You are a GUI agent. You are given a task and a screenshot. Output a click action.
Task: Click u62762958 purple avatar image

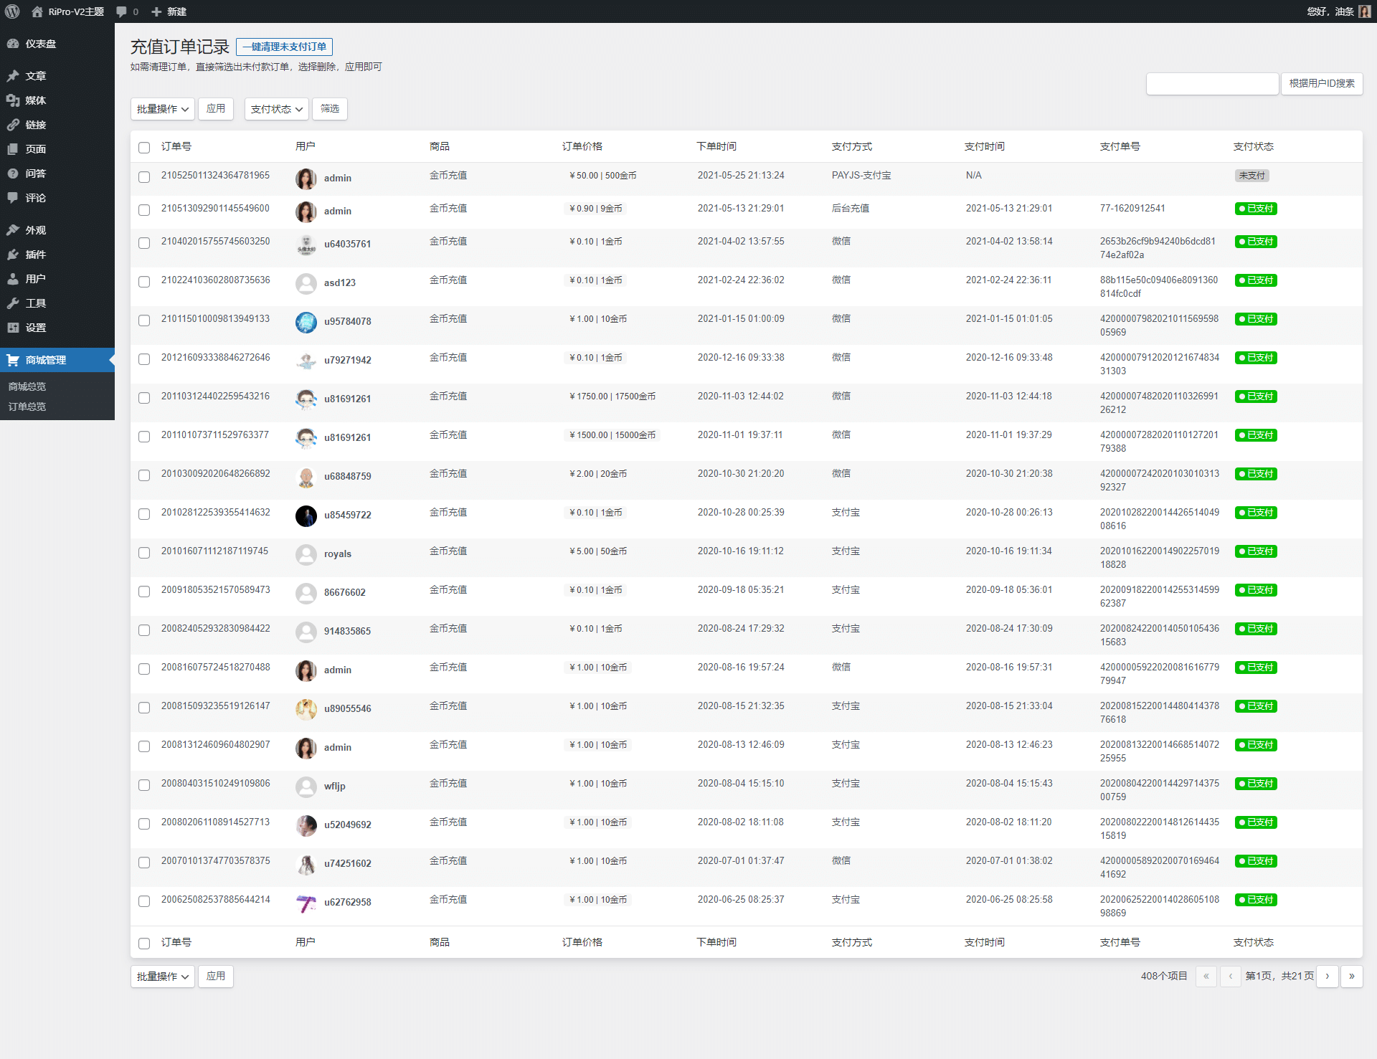coord(306,903)
